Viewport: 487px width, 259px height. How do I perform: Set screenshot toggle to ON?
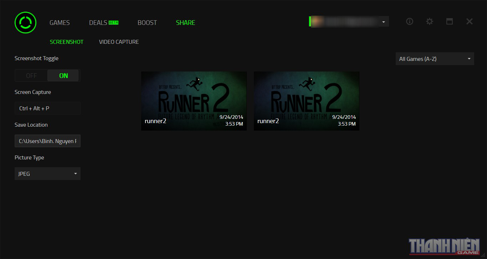[x=63, y=75]
